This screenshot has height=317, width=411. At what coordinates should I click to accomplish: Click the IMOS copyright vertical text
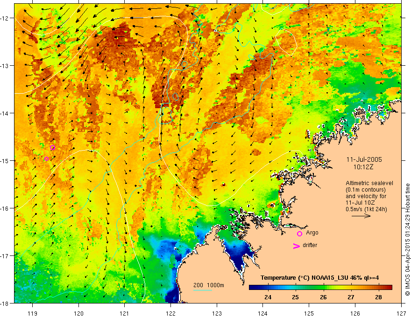pos(407,239)
